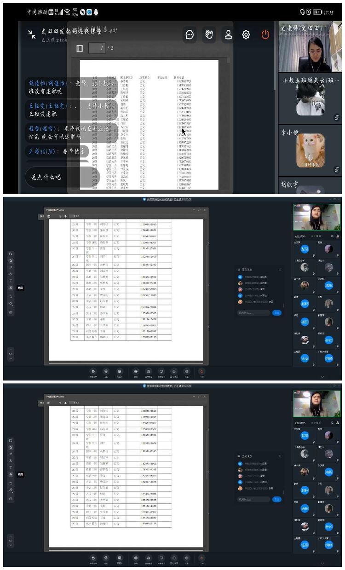Open the chat bubble icon in mobile toolbar

click(x=190, y=35)
